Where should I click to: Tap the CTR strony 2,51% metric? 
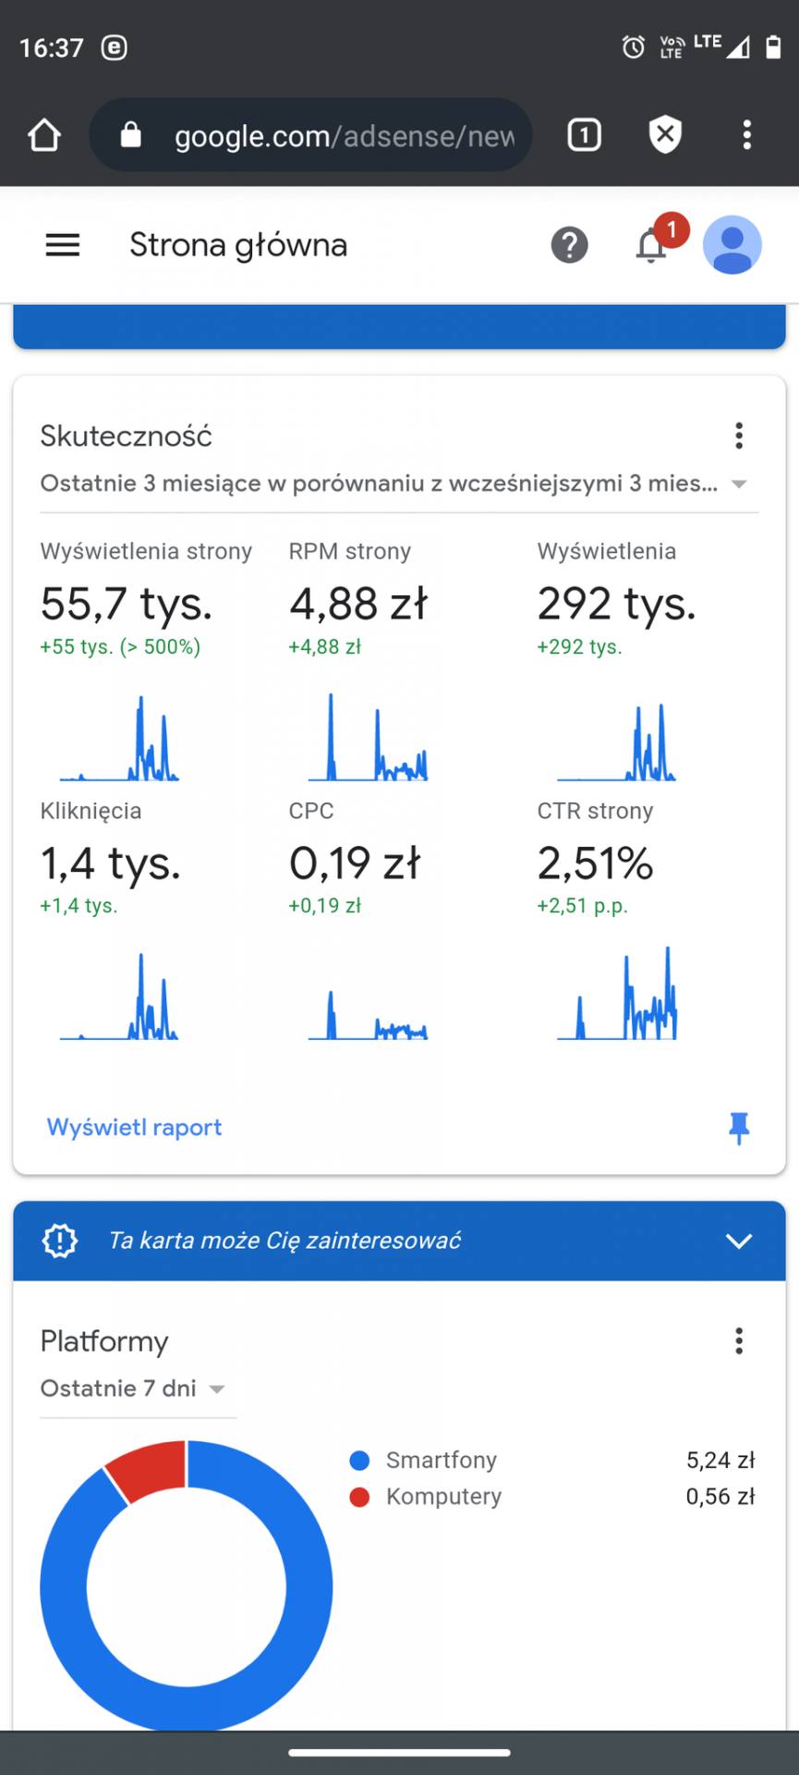click(x=595, y=863)
